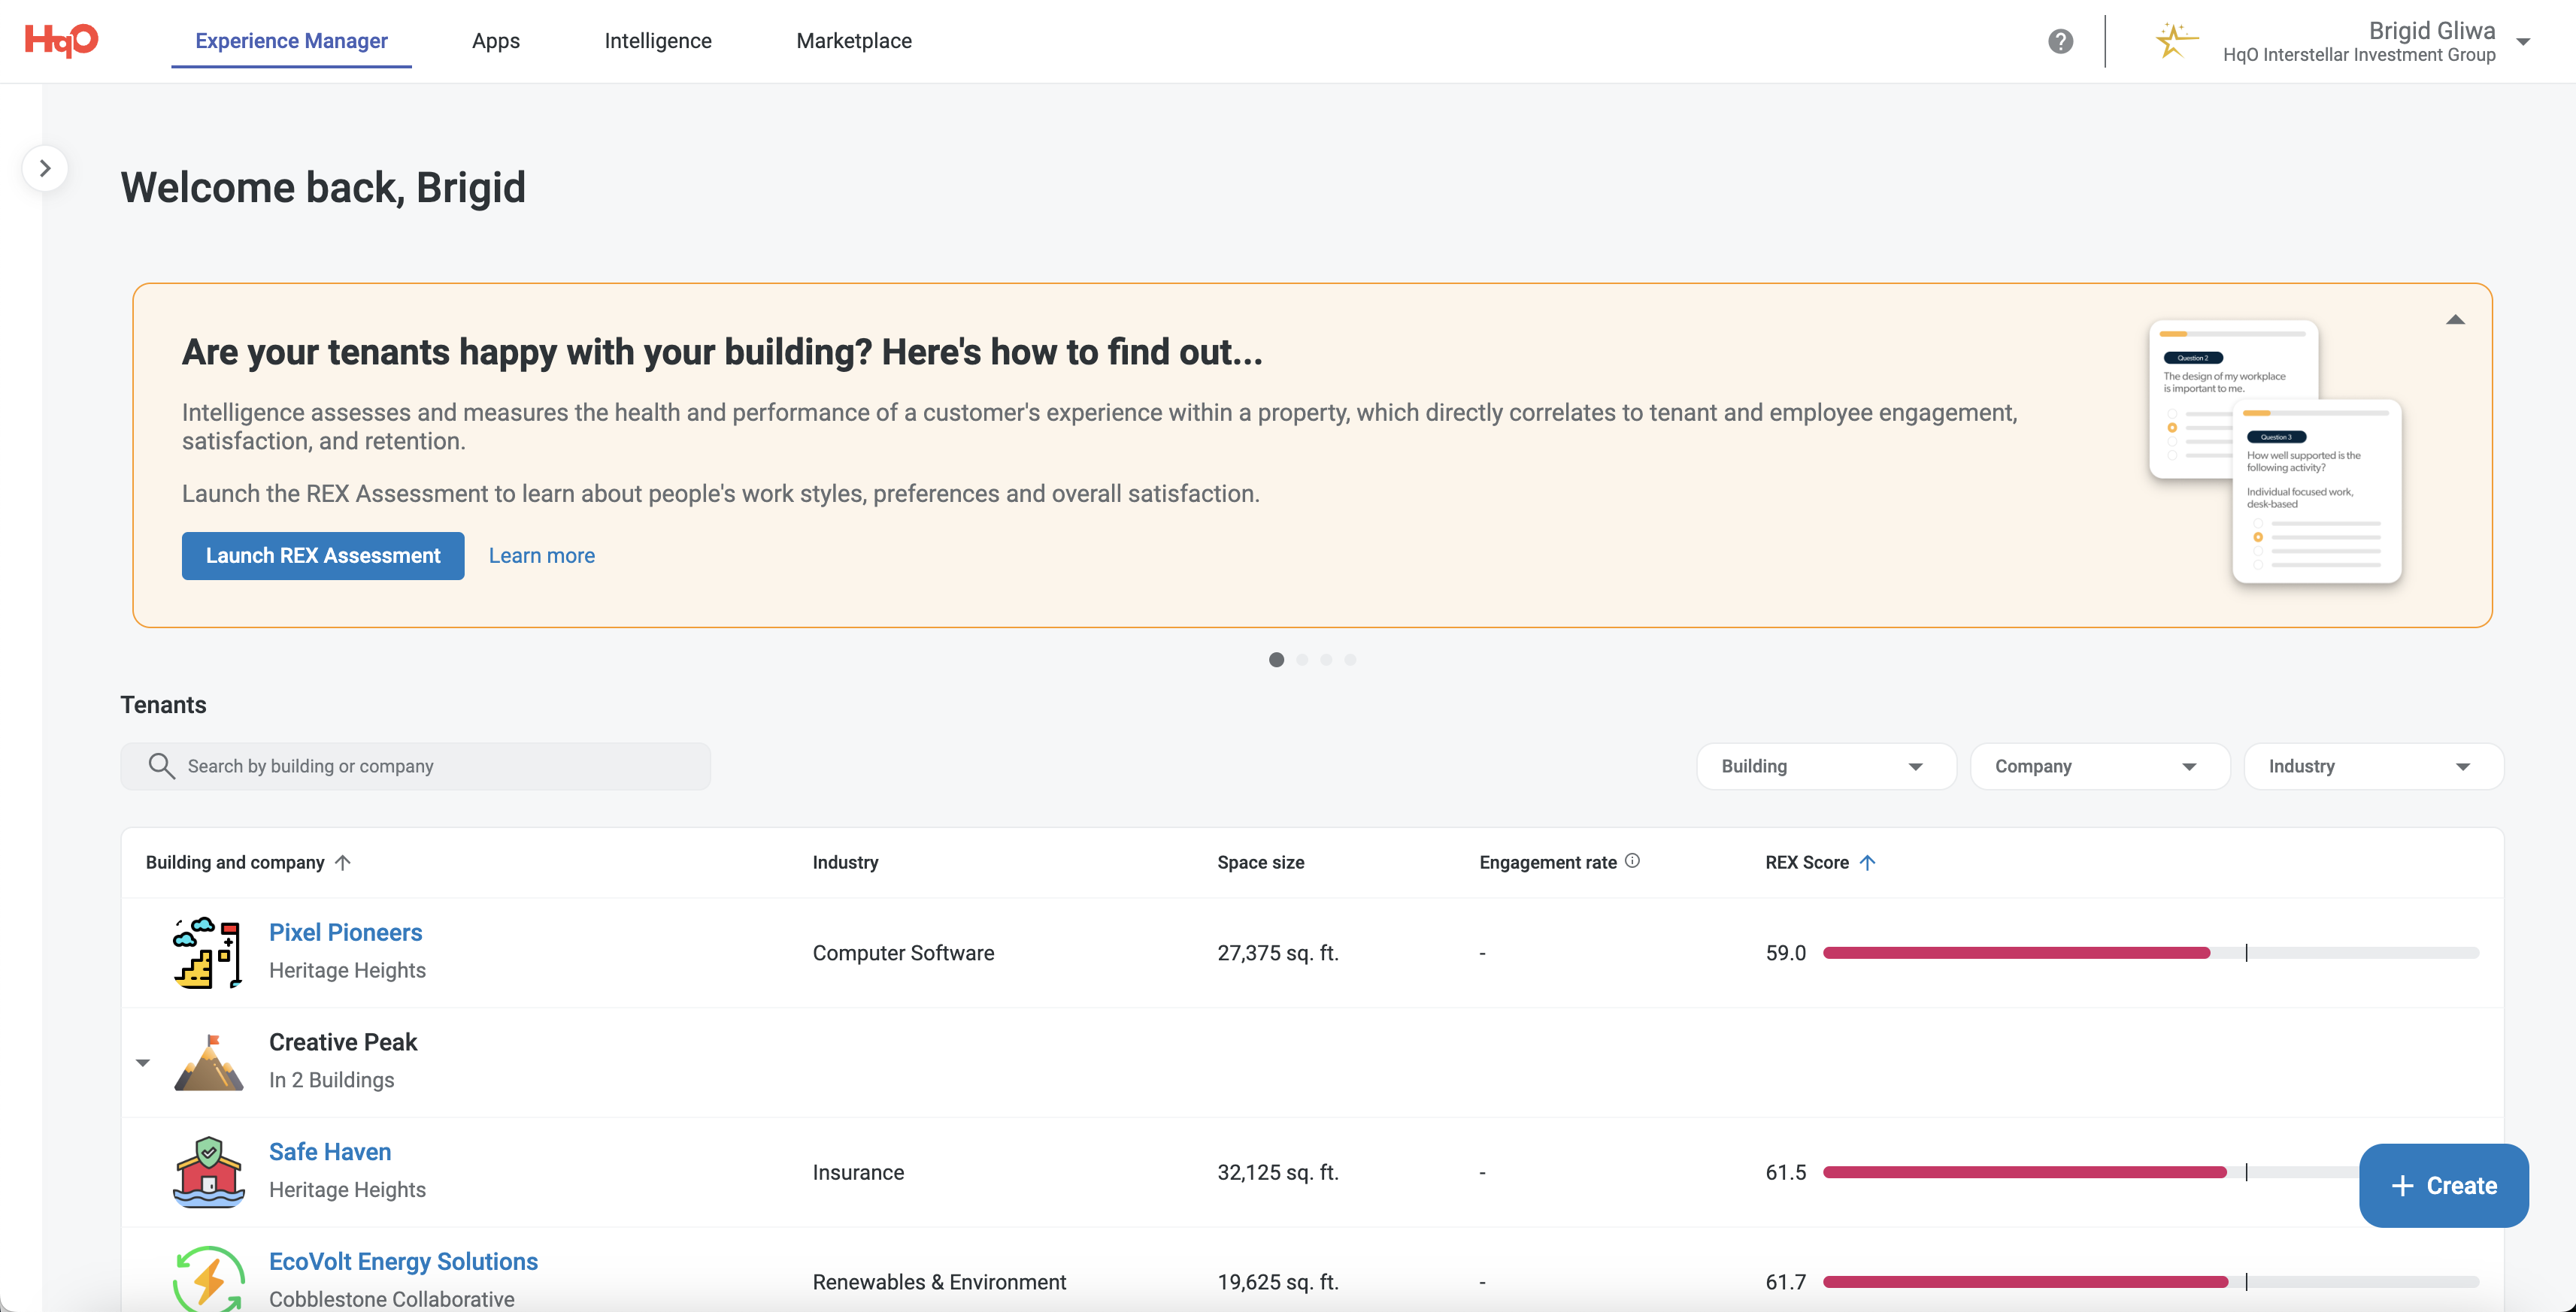This screenshot has height=1312, width=2576.
Task: Sort by Building and company arrow
Action: pyautogui.click(x=343, y=863)
